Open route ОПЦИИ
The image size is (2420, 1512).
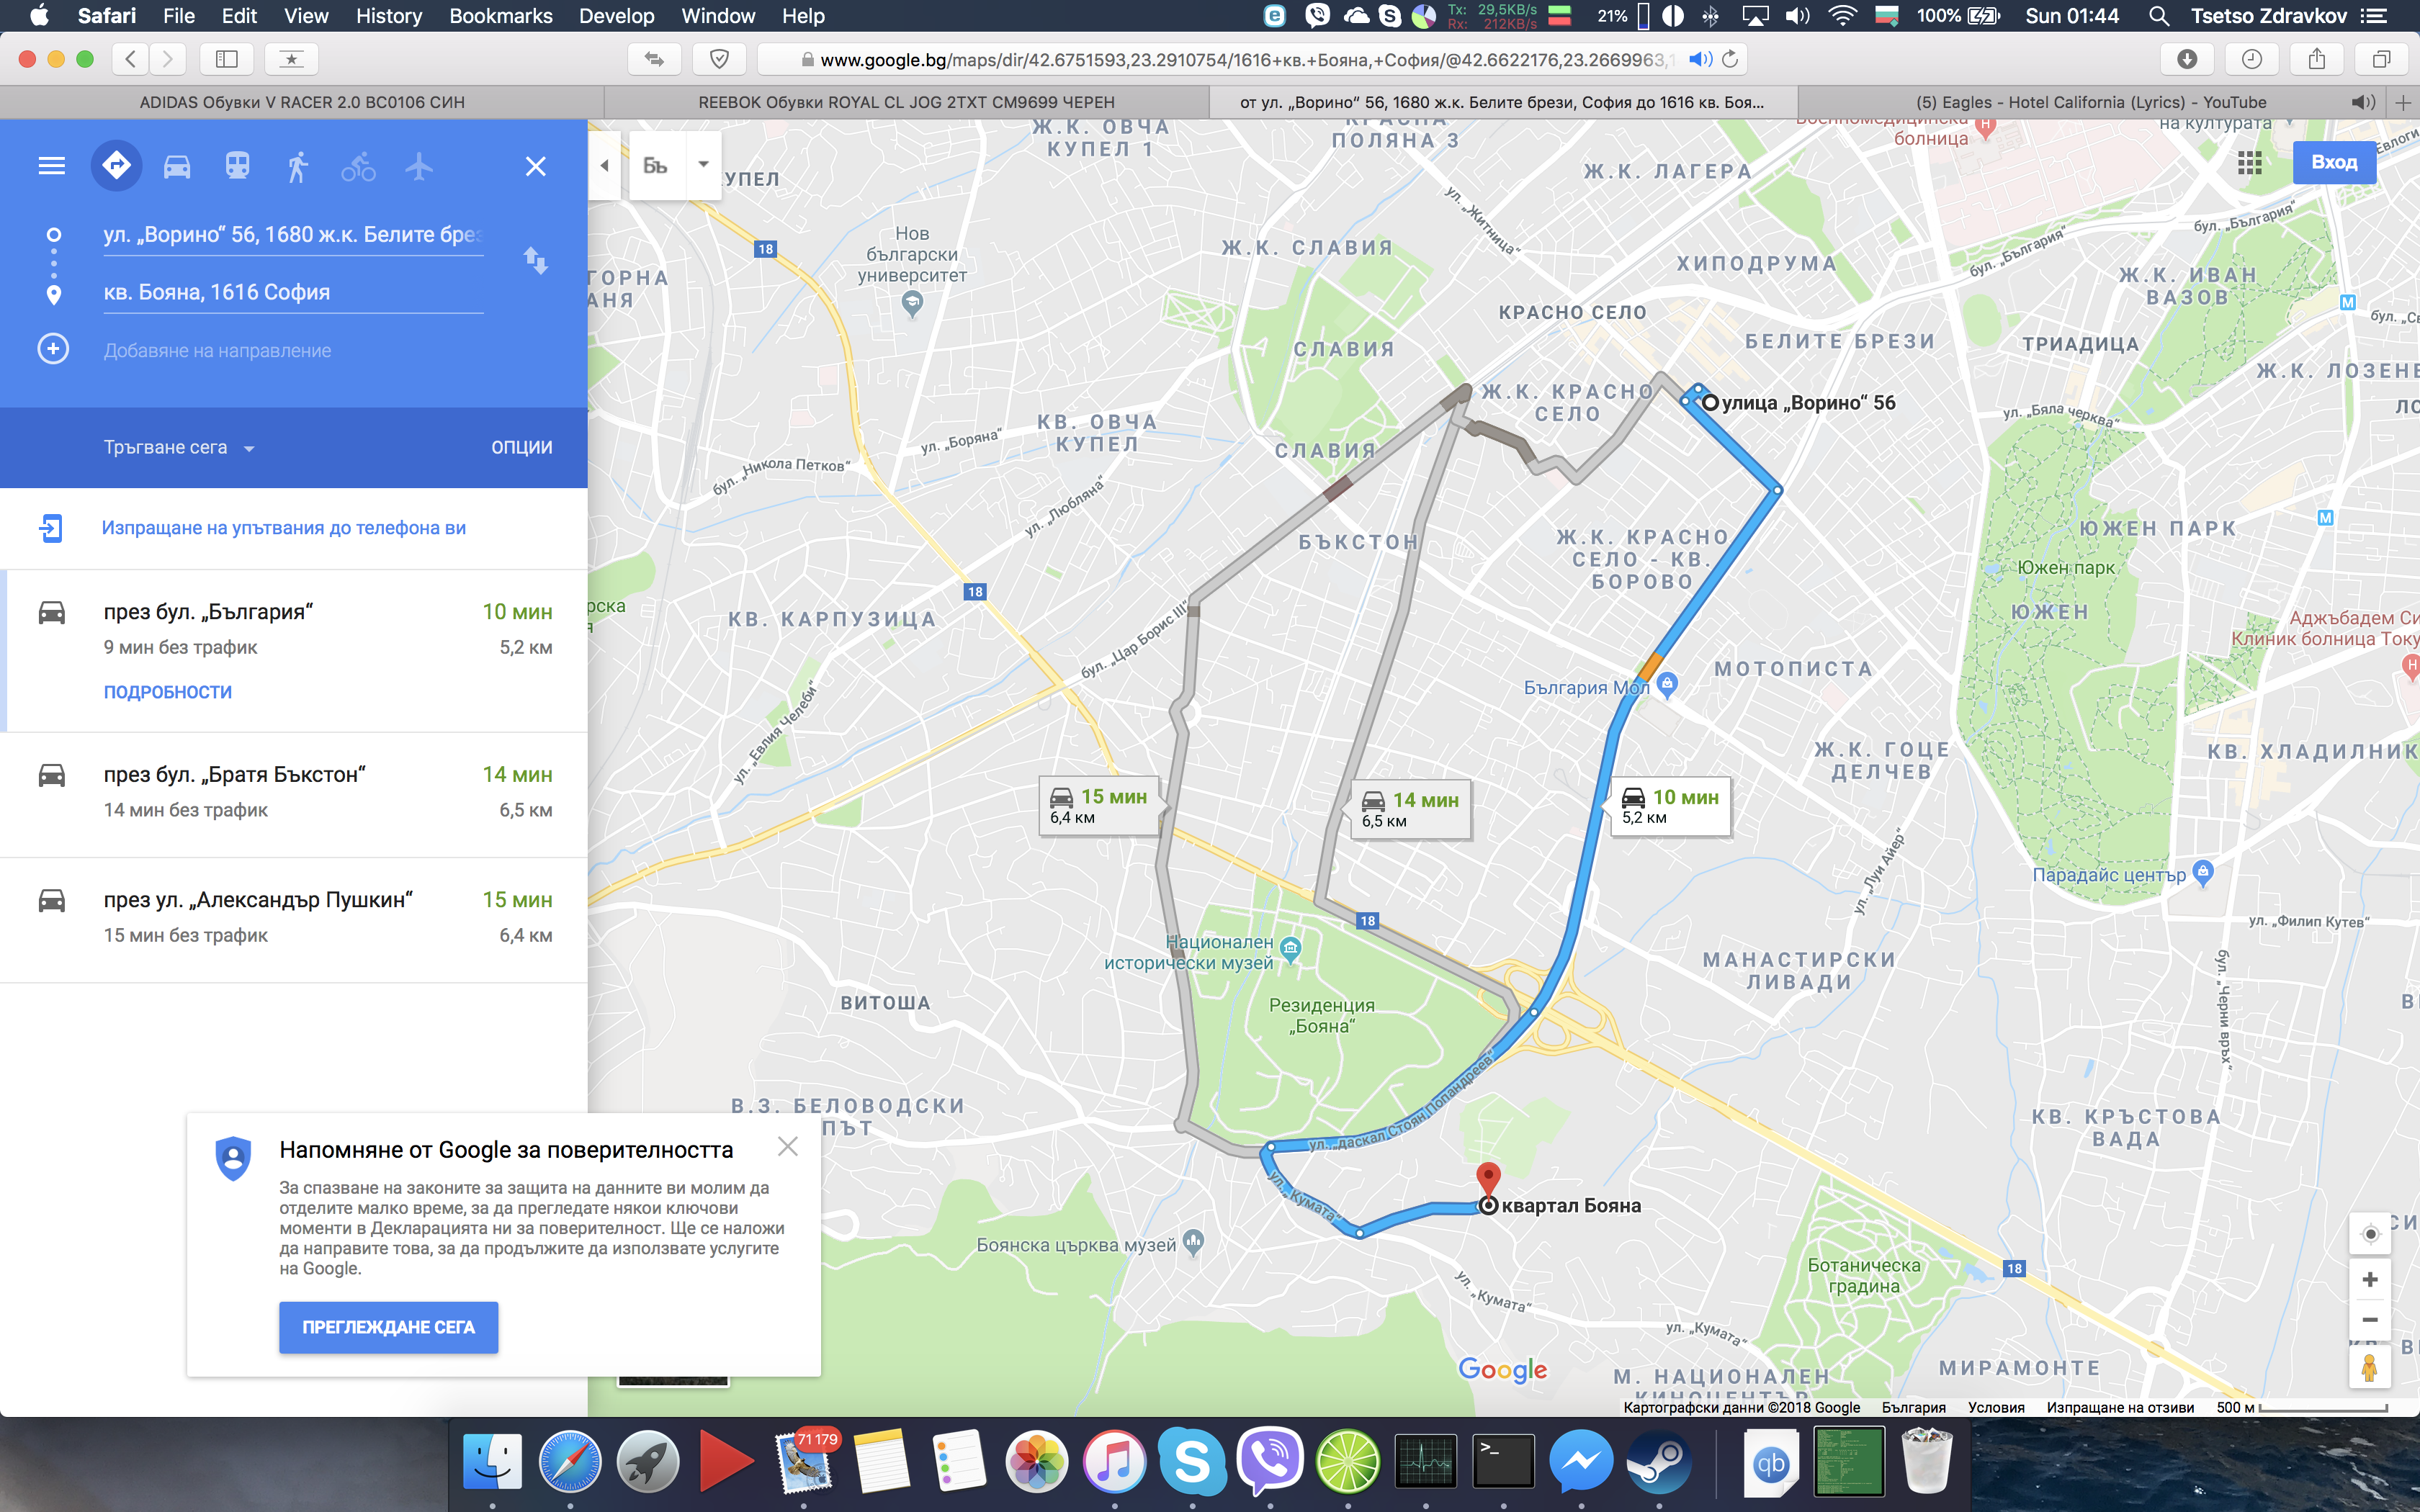pos(521,447)
